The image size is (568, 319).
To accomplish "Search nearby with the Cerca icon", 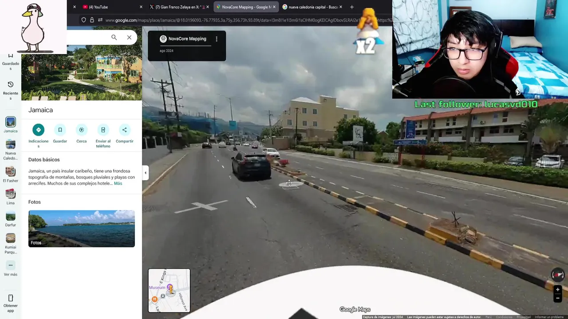I will coord(82,130).
